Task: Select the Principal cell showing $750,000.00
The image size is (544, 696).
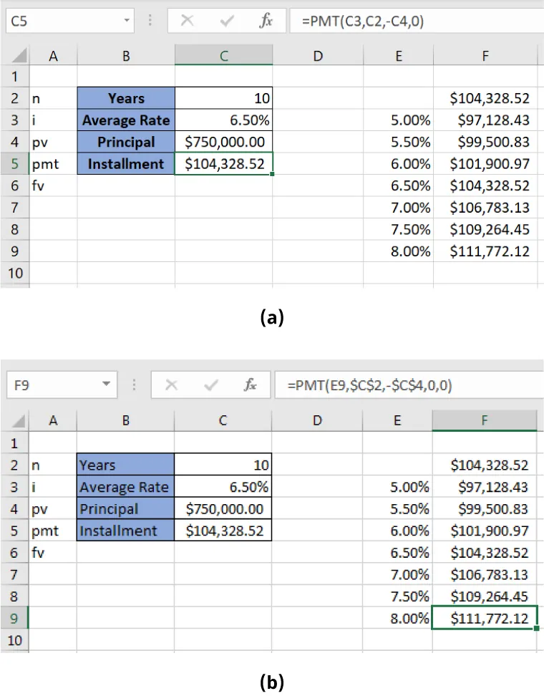Action: click(x=223, y=142)
